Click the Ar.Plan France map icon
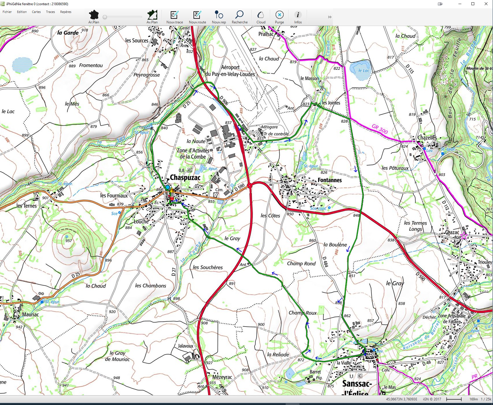Image resolution: width=493 pixels, height=405 pixels. pos(94,15)
